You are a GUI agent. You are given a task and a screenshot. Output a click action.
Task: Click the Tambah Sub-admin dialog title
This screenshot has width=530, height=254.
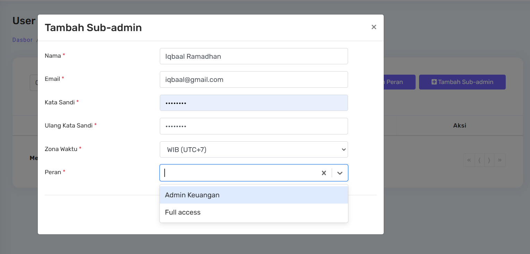[93, 28]
